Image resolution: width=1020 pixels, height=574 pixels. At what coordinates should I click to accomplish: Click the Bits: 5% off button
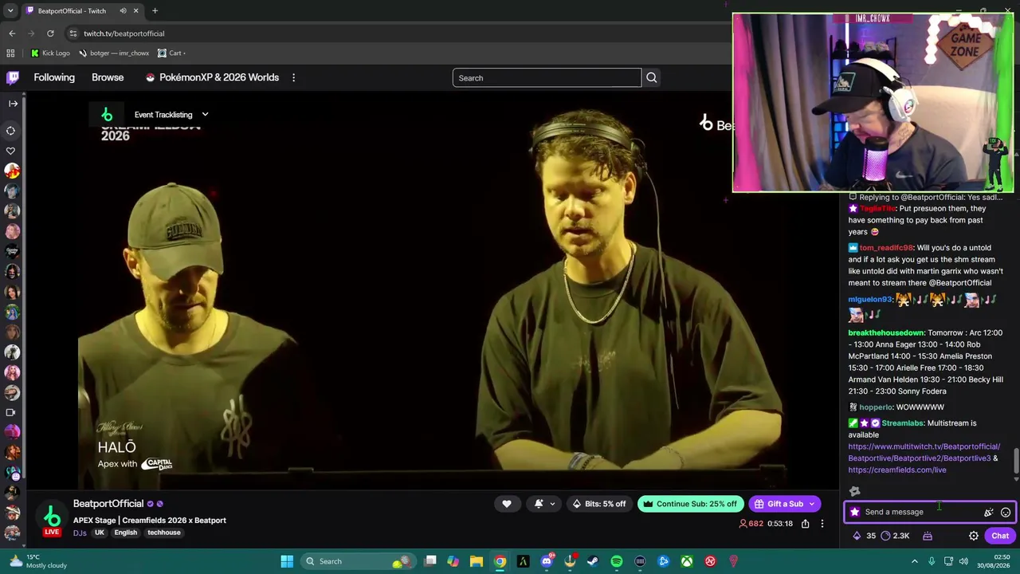pyautogui.click(x=599, y=504)
